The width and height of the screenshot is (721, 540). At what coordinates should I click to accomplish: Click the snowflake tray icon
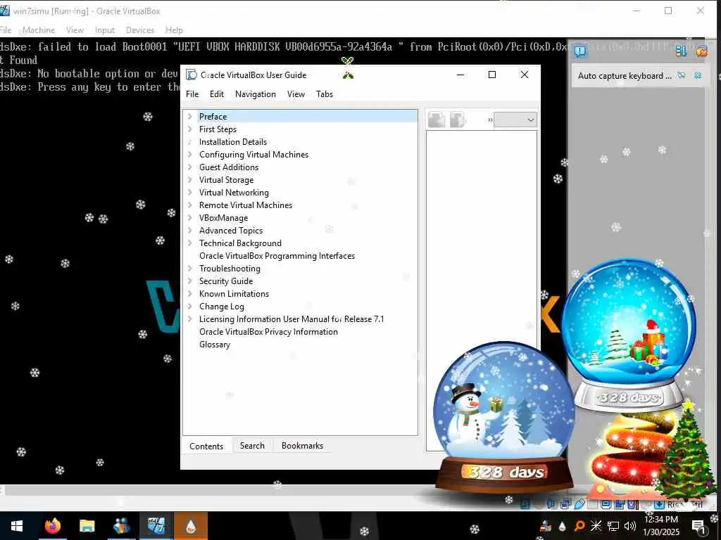(596, 526)
